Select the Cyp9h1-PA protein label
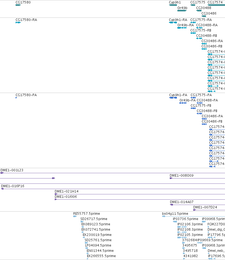This screenshot has width=225, height=260. (x=178, y=95)
